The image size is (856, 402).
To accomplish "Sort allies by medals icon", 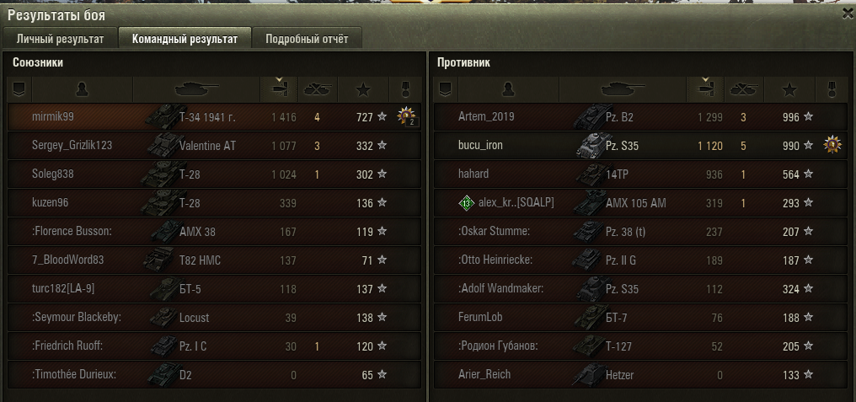I will (405, 89).
